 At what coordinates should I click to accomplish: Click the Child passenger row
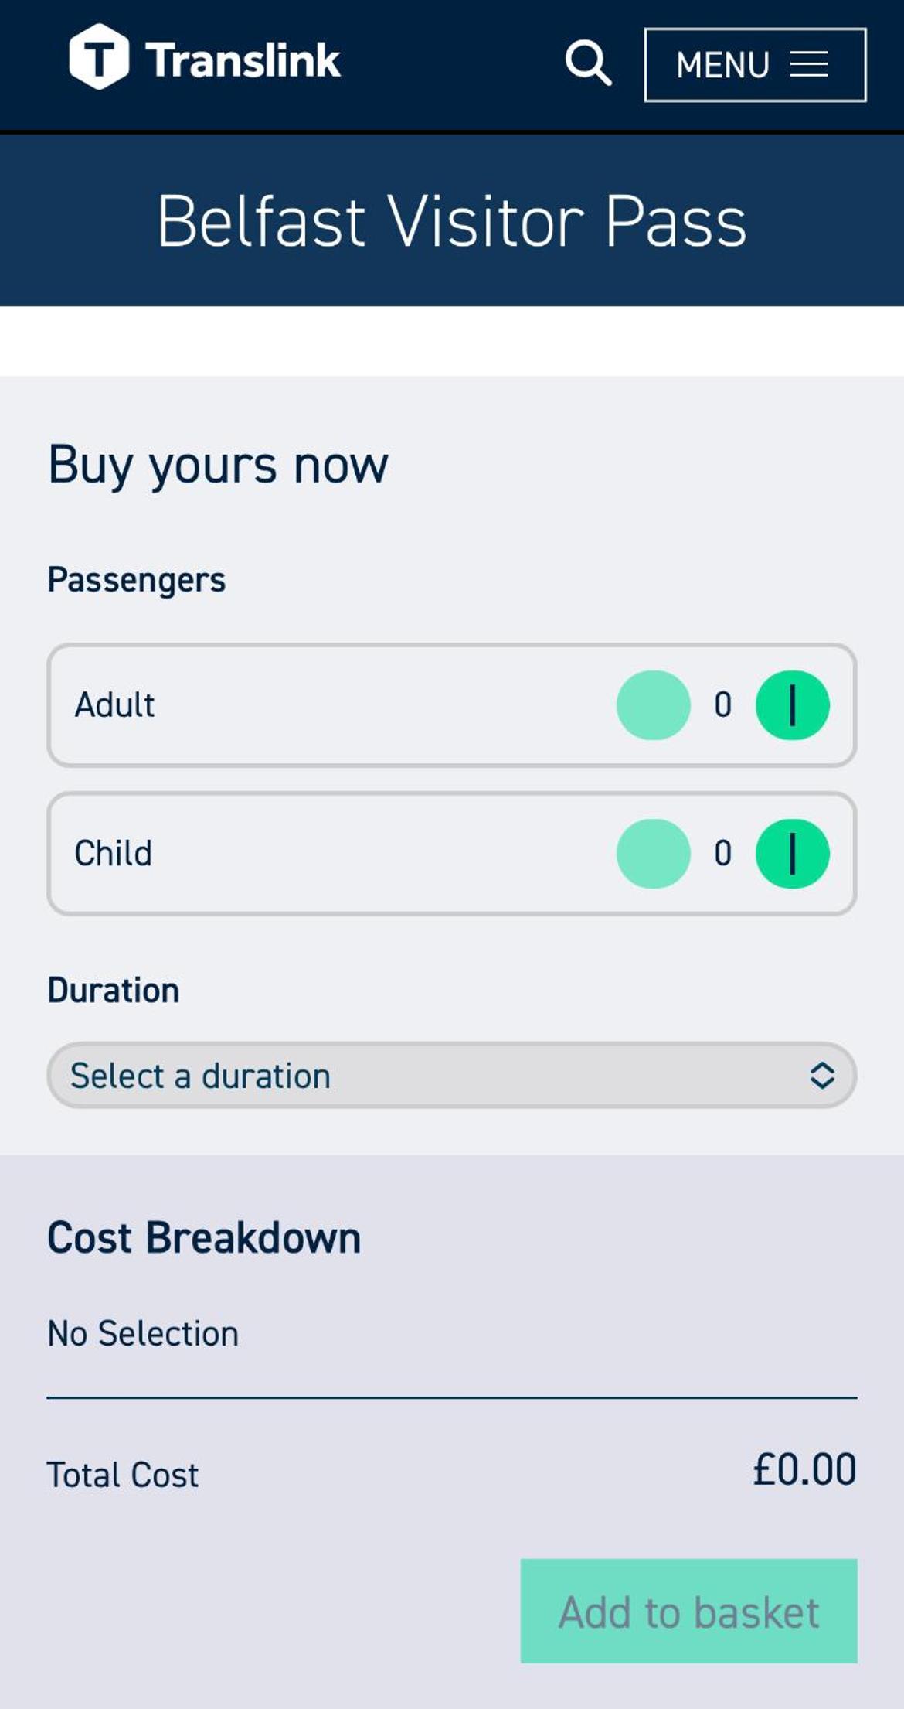tap(452, 854)
